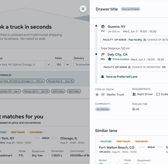This screenshot has width=168, height=164.
Task: Select the Period Dec 19 – Jan 1 chip
Action: [x=10, y=91]
